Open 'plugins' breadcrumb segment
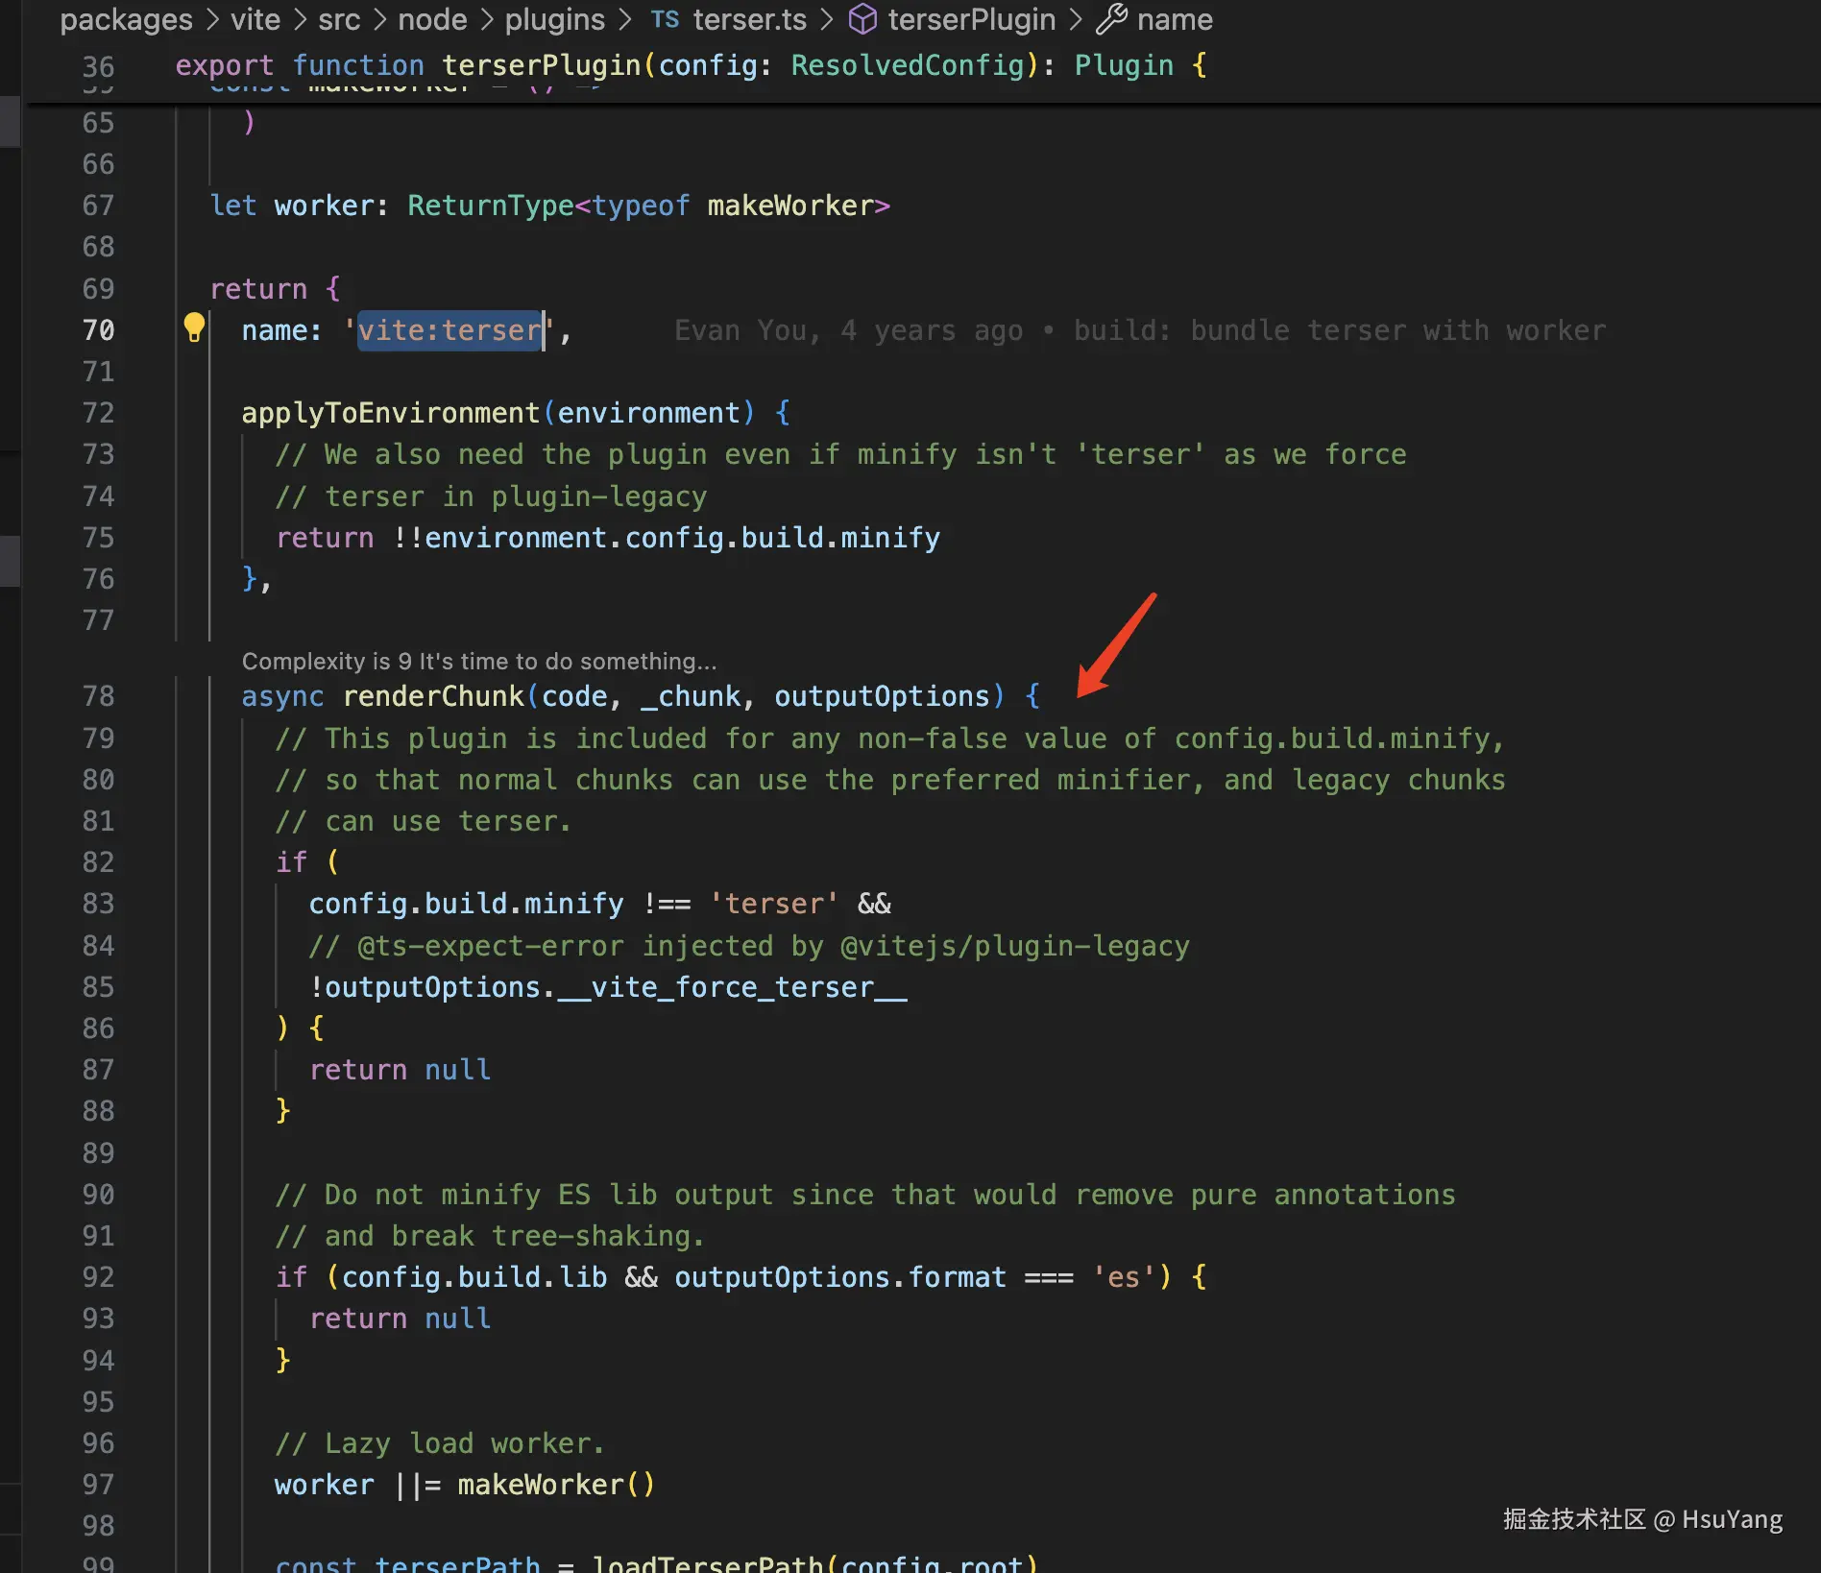Image resolution: width=1821 pixels, height=1573 pixels. [x=555, y=19]
